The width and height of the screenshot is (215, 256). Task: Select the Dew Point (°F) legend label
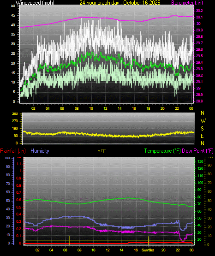197,151
